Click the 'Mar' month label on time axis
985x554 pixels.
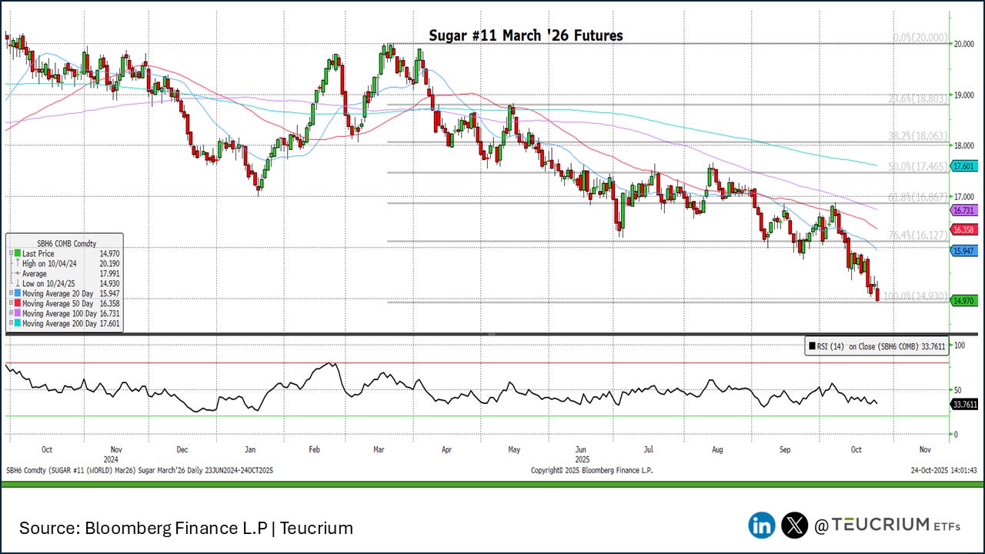(x=379, y=449)
